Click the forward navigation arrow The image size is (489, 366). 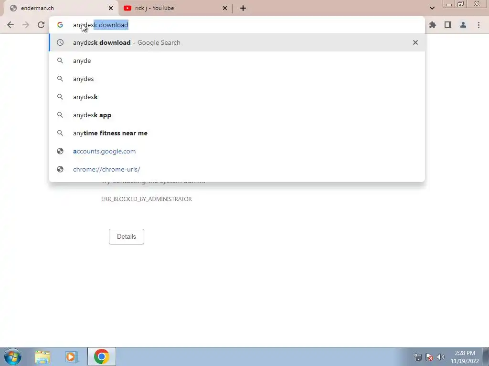(x=26, y=25)
